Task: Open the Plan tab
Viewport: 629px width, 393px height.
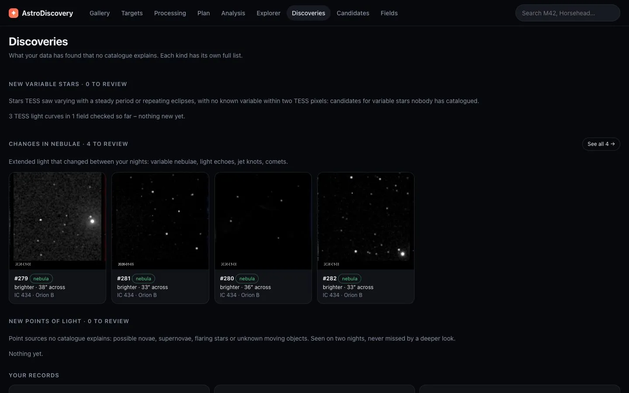Action: pyautogui.click(x=204, y=13)
